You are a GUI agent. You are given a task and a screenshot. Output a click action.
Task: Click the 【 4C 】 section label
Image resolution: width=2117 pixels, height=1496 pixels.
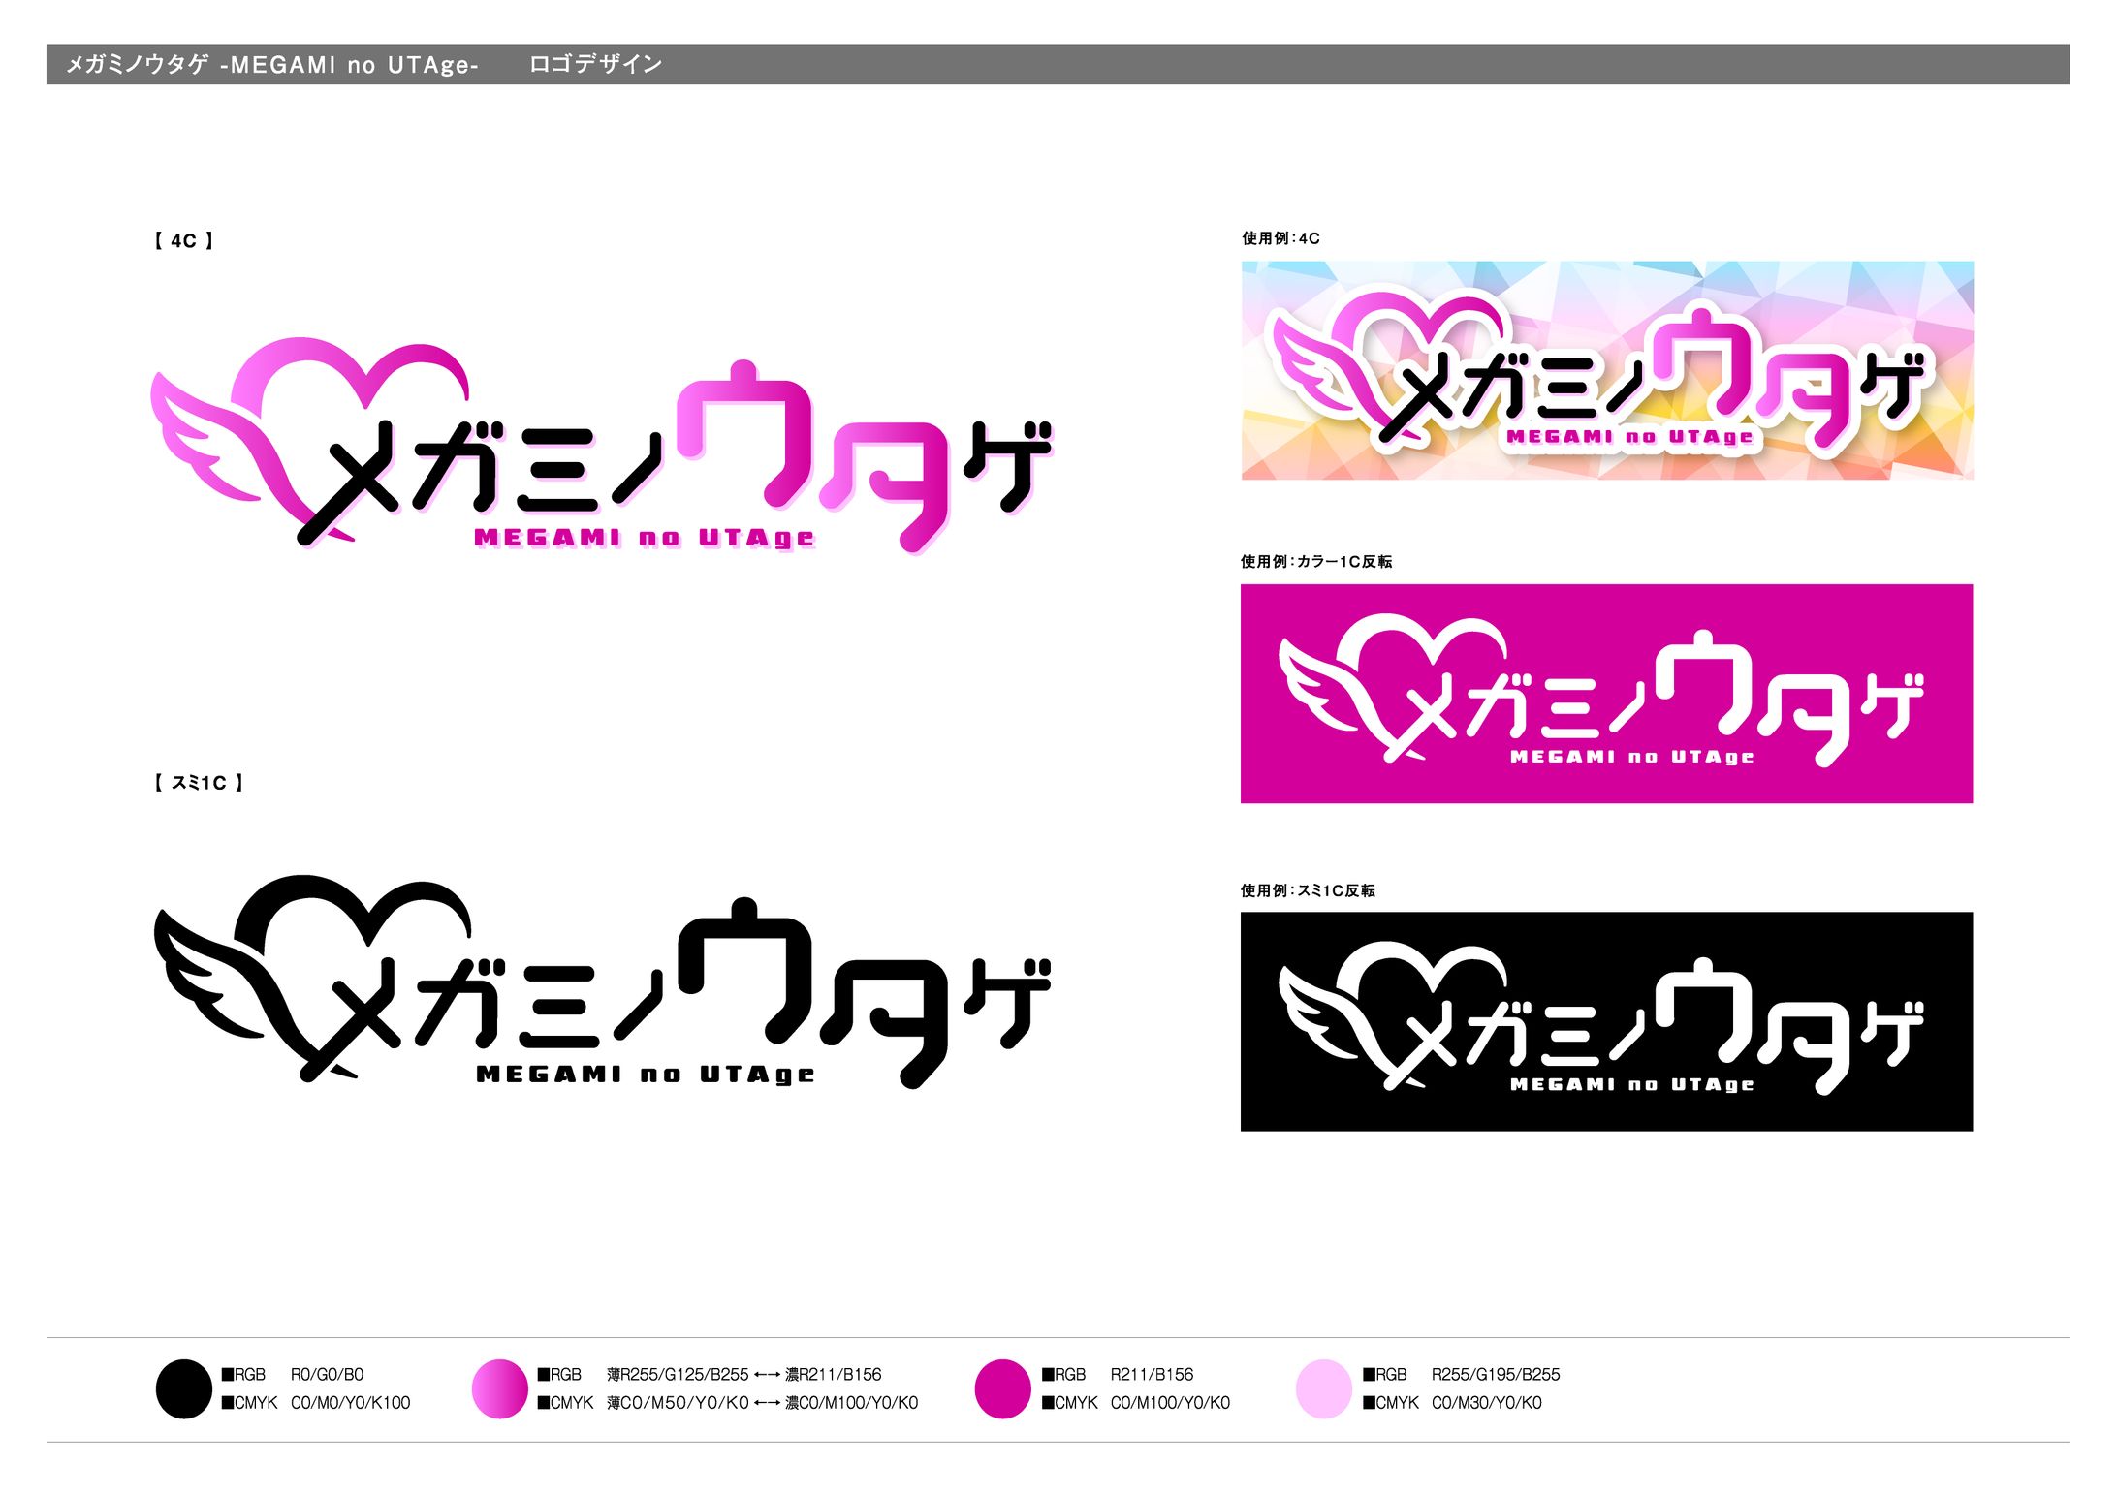[183, 240]
